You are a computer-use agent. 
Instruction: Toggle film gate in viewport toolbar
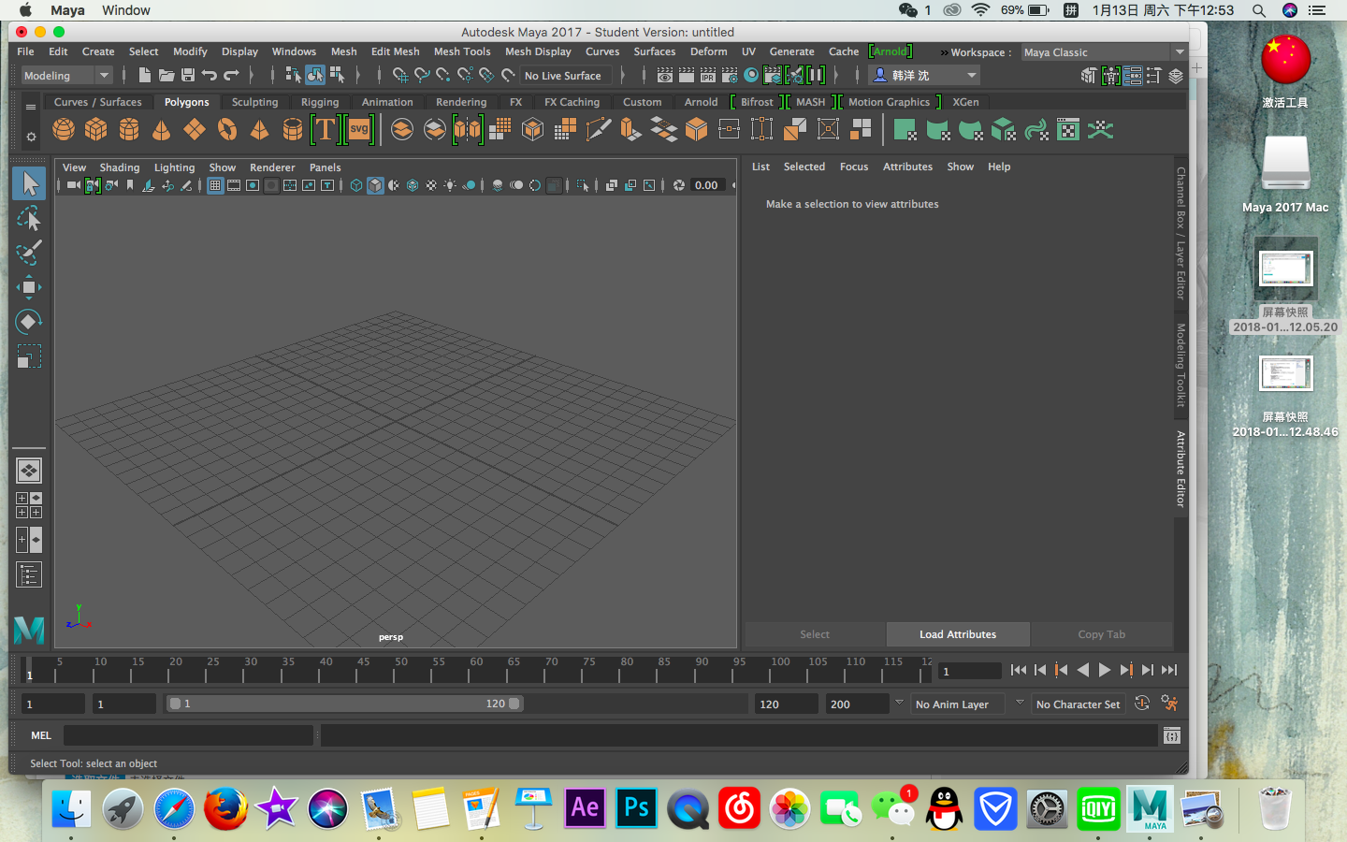pos(234,185)
